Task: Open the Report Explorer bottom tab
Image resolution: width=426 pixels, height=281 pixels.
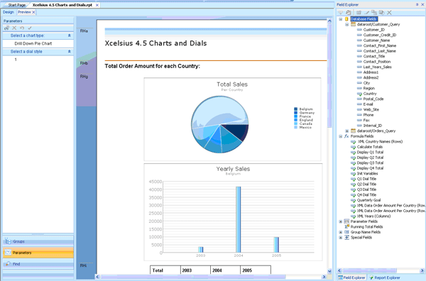Action: click(x=385, y=277)
